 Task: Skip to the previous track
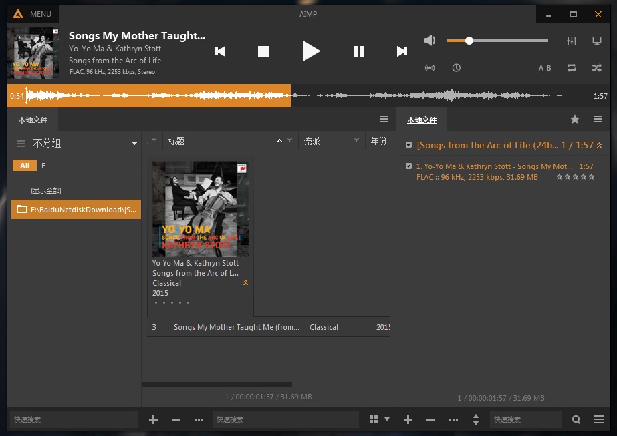tap(220, 51)
